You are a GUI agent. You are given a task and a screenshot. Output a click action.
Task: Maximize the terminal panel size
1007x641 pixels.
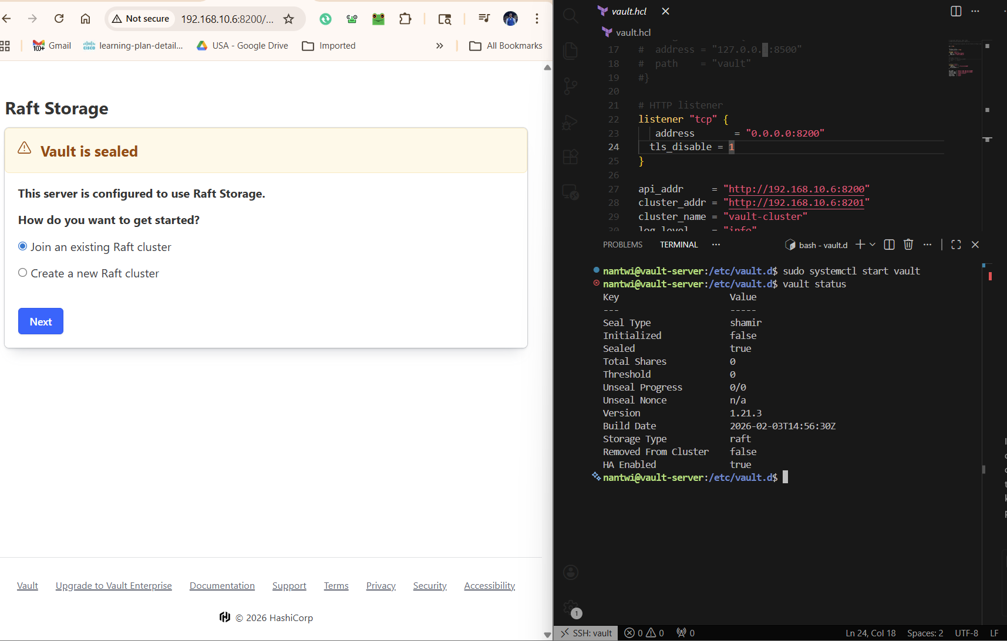coord(956,245)
